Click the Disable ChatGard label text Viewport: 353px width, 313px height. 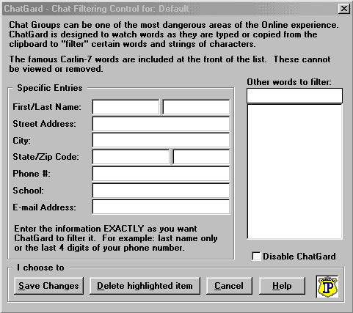coord(299,257)
